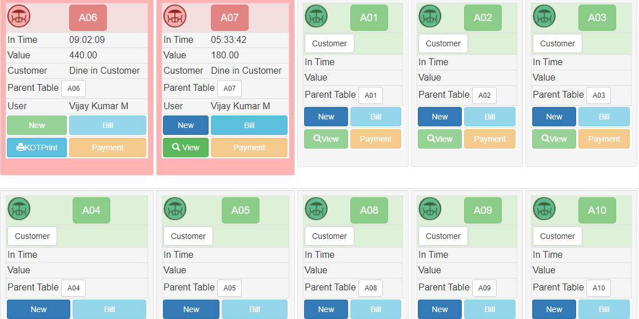Click the green table icon for A03
Viewport: 639px width, 319px height.
point(544,16)
